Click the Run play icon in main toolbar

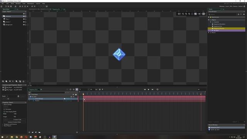click(x=22, y=6)
